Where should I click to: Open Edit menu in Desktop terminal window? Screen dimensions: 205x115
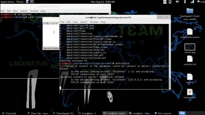[x=9, y=11]
